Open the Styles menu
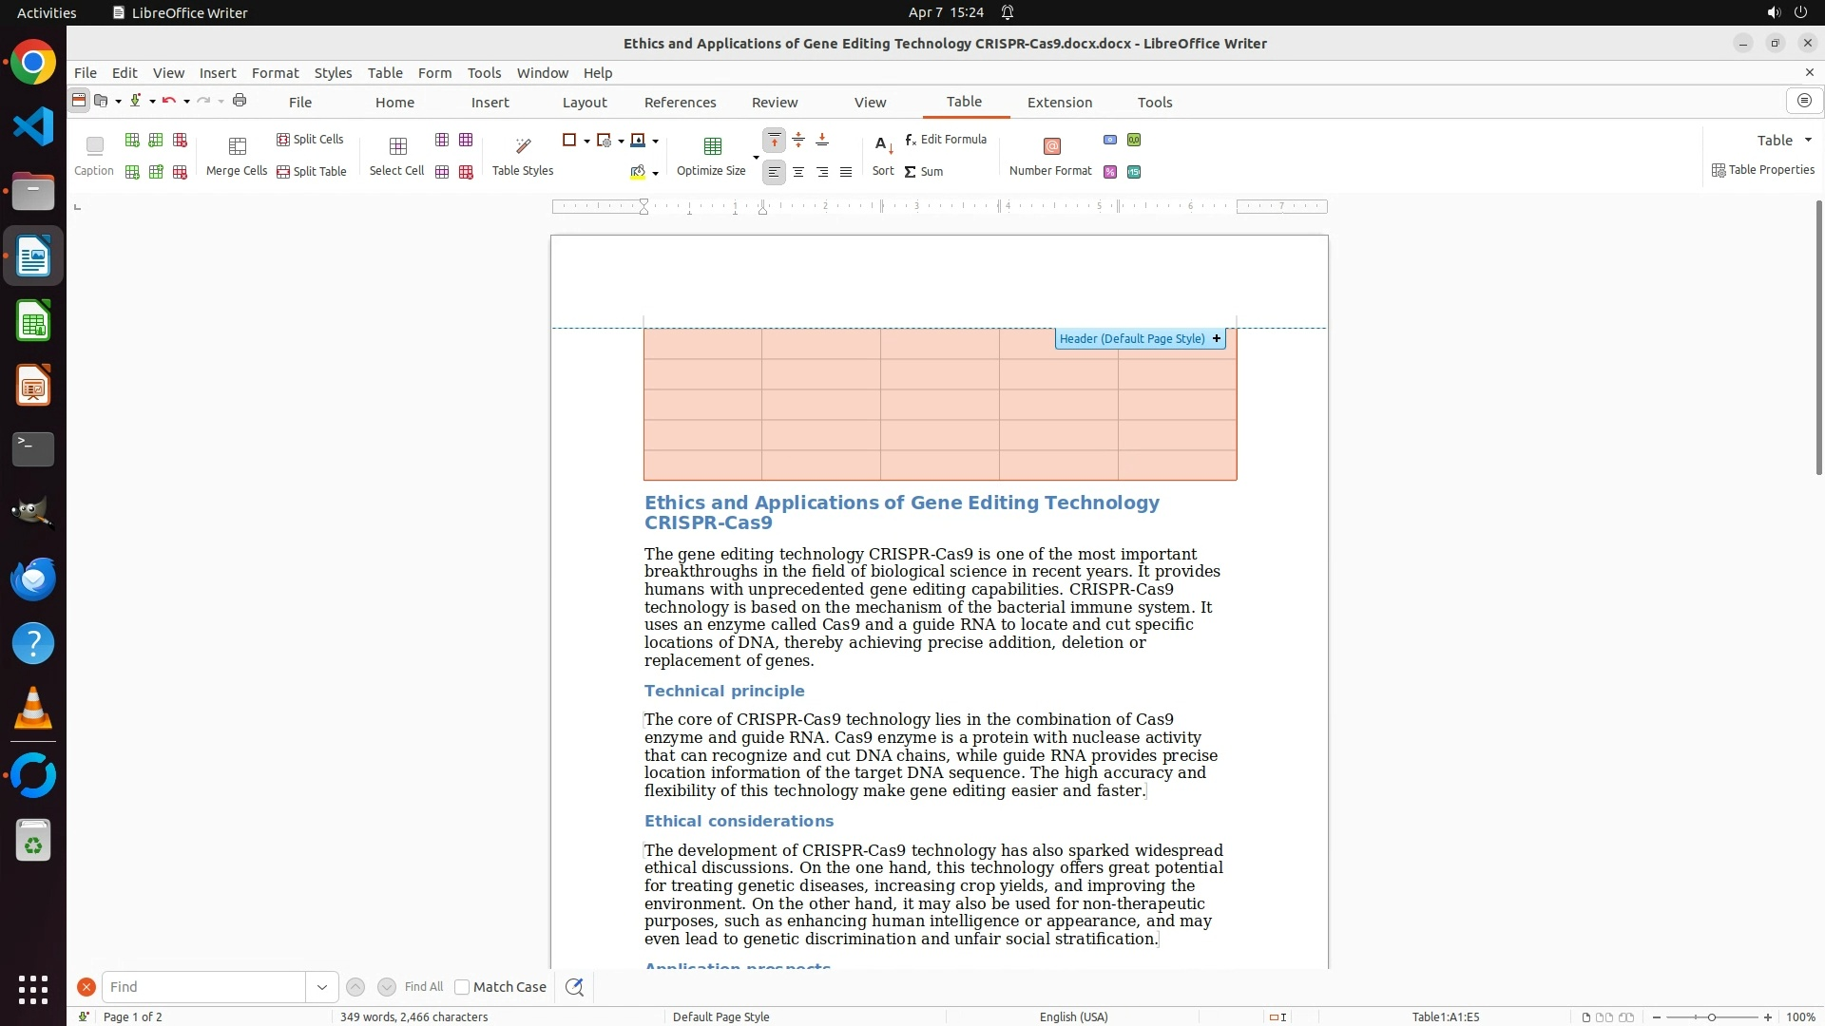 [333, 73]
